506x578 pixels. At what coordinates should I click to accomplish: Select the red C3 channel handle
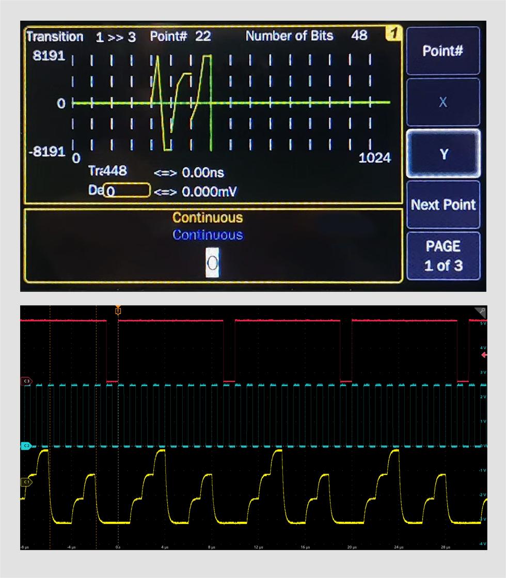coord(26,381)
